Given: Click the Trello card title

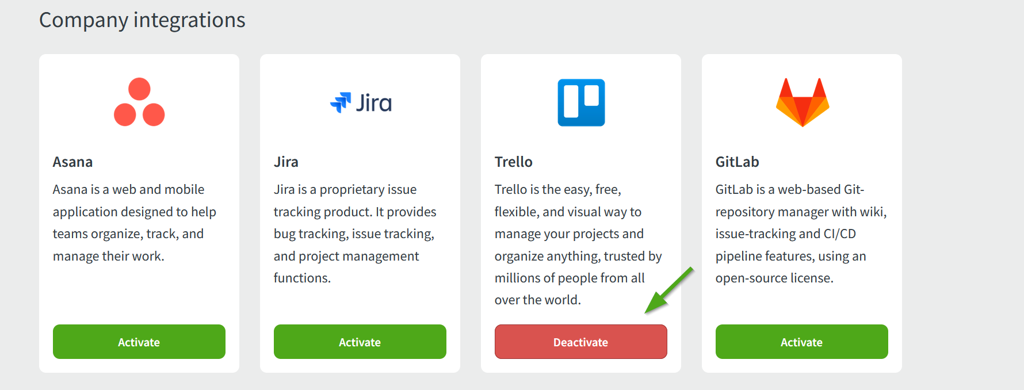Looking at the screenshot, I should (x=513, y=162).
